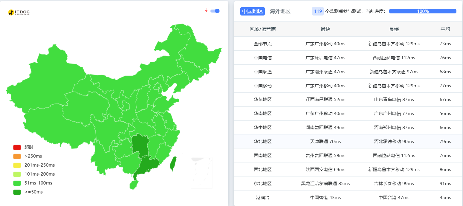Click the orange >250ms legend swatch
Screen dimensions: 463x206
17,156
